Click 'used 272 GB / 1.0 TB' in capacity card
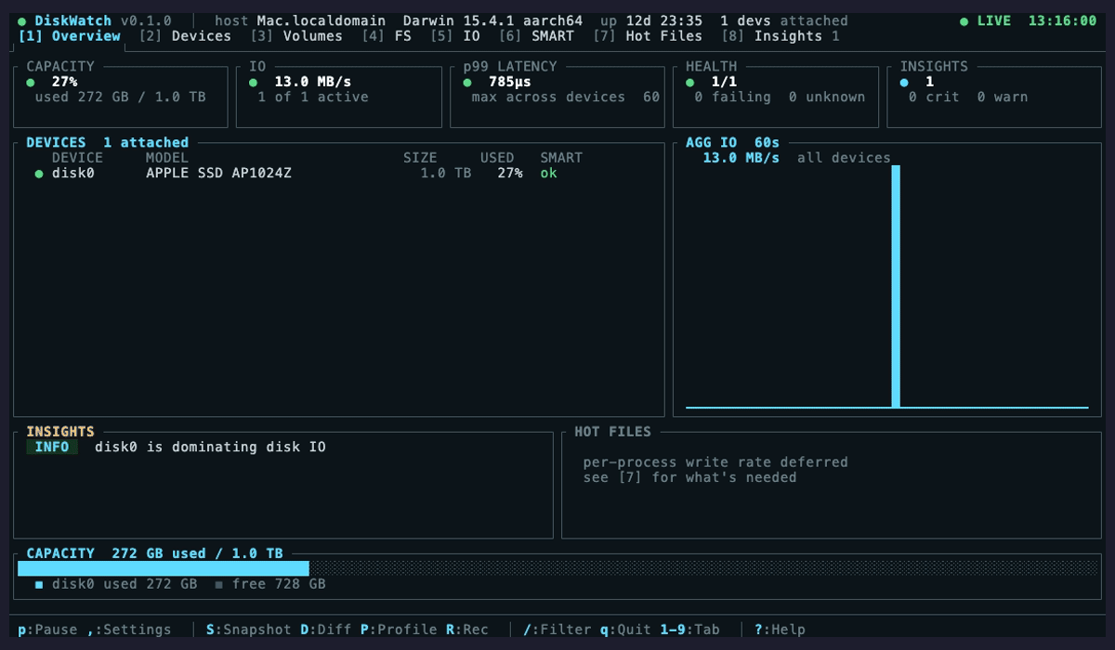 click(x=121, y=97)
